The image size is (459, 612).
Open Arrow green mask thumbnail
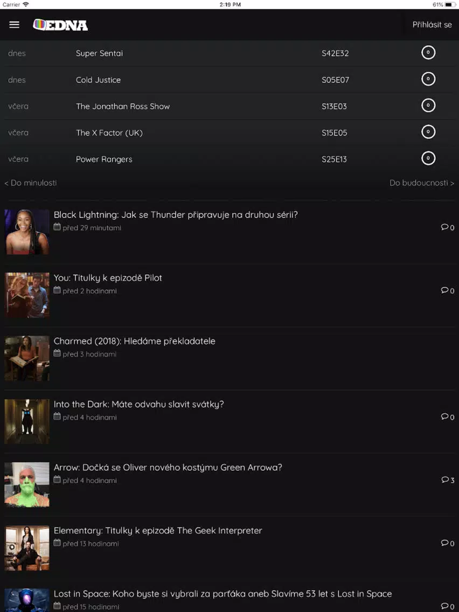coord(27,485)
